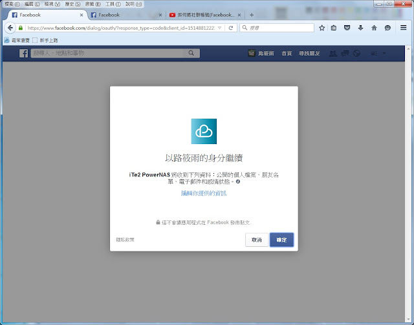Close the YouTube tab

pos(239,15)
